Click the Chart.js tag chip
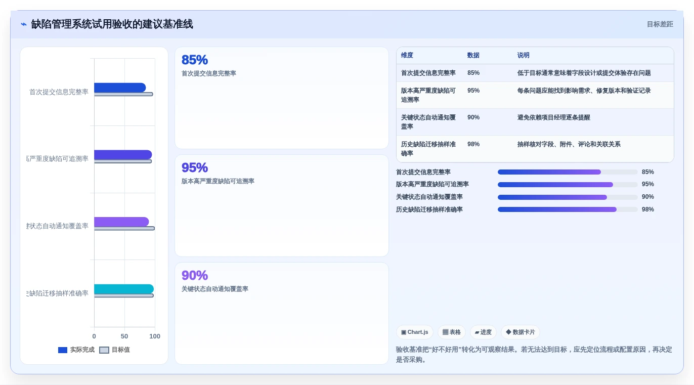The image size is (694, 385). pos(415,332)
